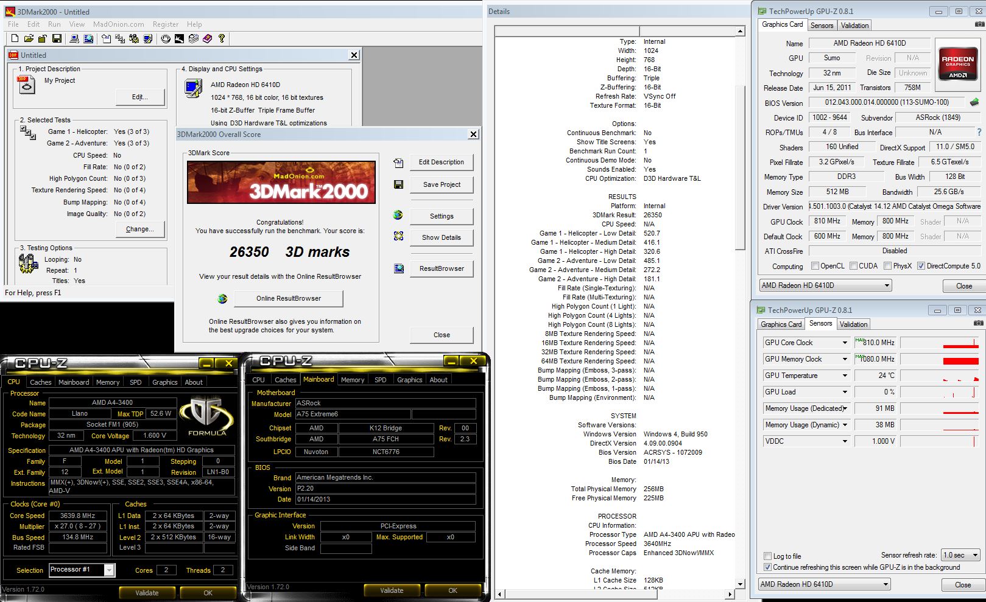This screenshot has height=602, width=986.
Task: Click the camera screenshot icon in upper GPU-Z
Action: 979,25
